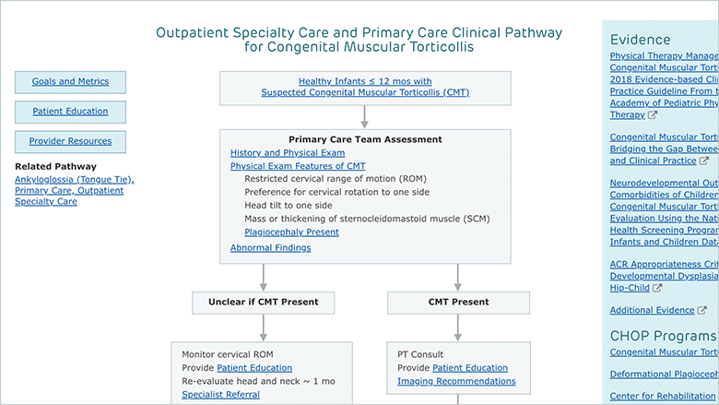Click external-link icon next to Hip-Child
This screenshot has height=405, width=719.
657,288
